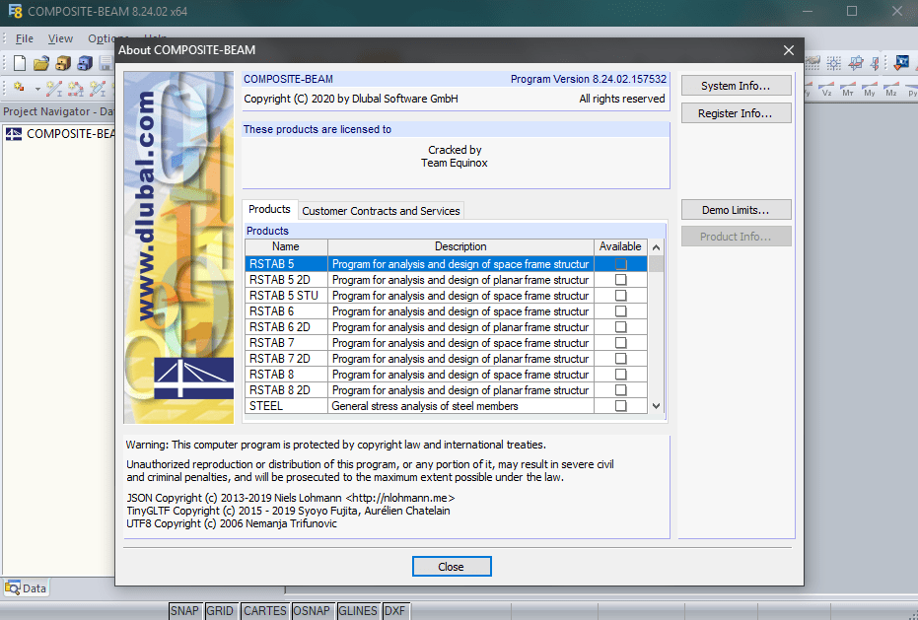918x620 pixels.
Task: Select the STEEL product name cell
Action: click(286, 406)
